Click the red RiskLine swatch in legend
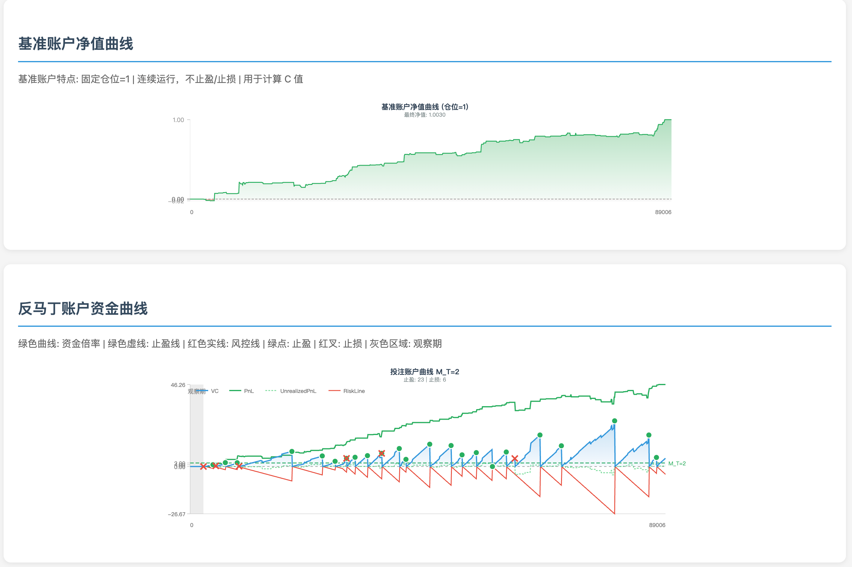This screenshot has height=567, width=852. coord(334,391)
